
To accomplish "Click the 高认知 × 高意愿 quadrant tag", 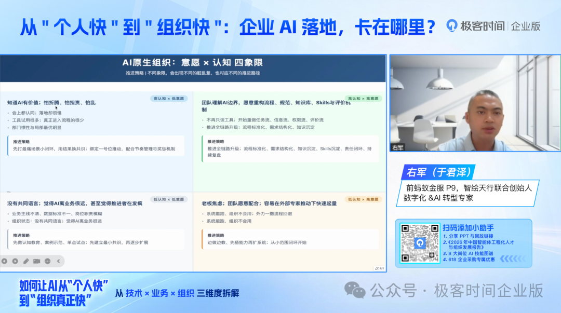I will tap(363, 99).
